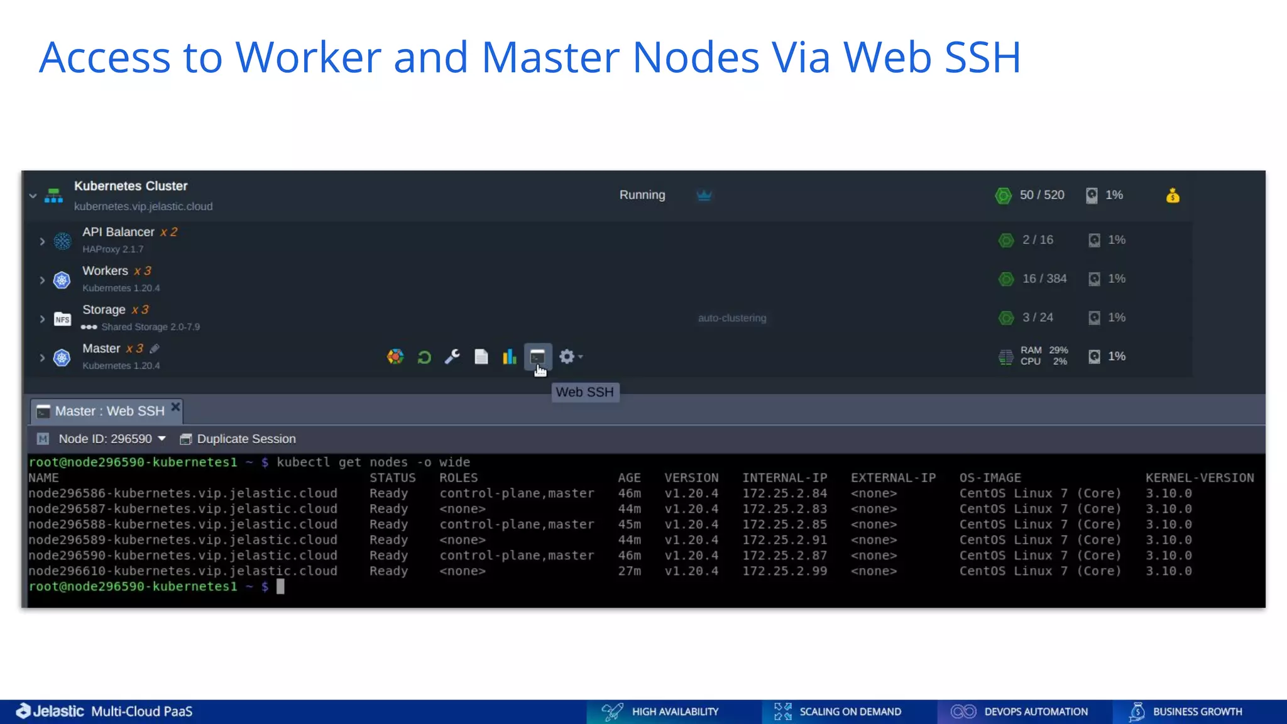Collapse the Kubernetes Cluster environment chevron
The image size is (1287, 724).
[33, 196]
